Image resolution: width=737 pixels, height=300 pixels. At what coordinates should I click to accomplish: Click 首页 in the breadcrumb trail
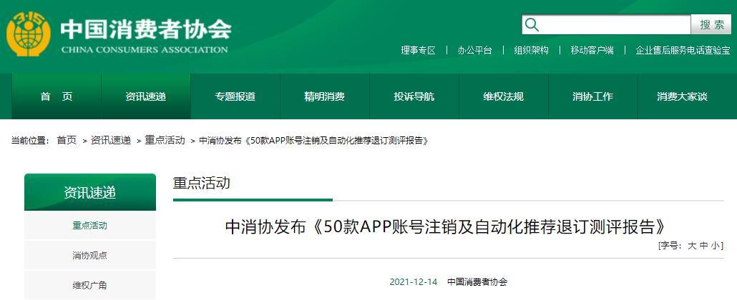(67, 141)
